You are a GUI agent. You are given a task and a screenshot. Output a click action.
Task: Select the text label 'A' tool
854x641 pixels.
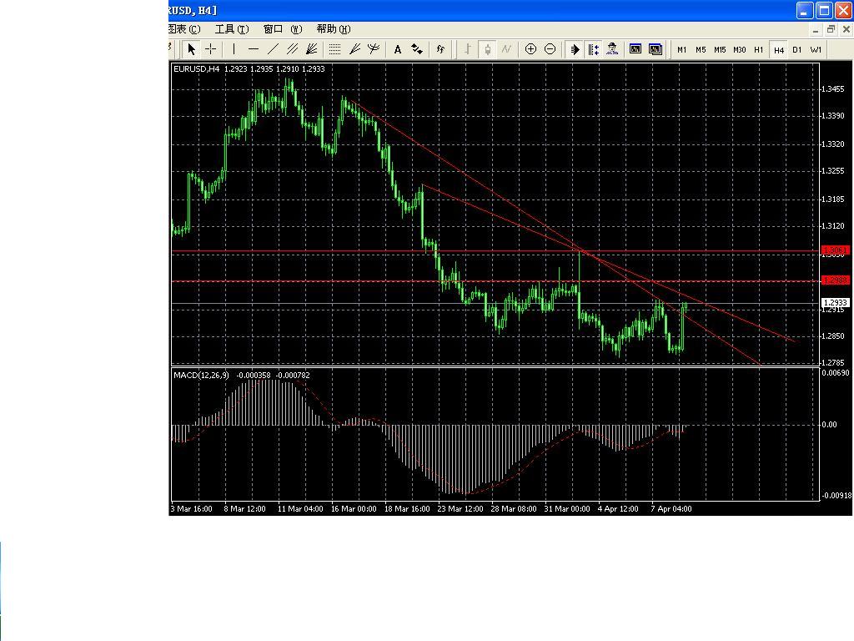tap(398, 49)
